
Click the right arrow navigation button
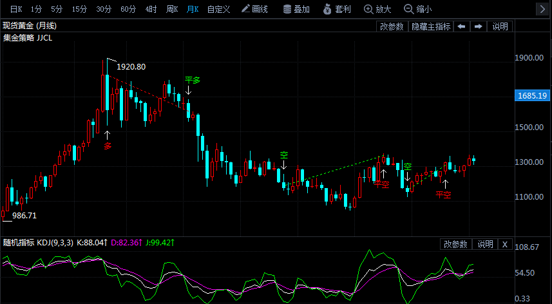tap(478, 26)
